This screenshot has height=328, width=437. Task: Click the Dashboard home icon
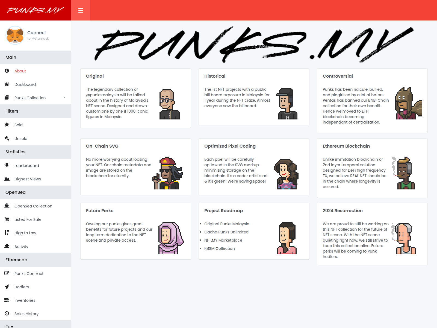tap(7, 84)
